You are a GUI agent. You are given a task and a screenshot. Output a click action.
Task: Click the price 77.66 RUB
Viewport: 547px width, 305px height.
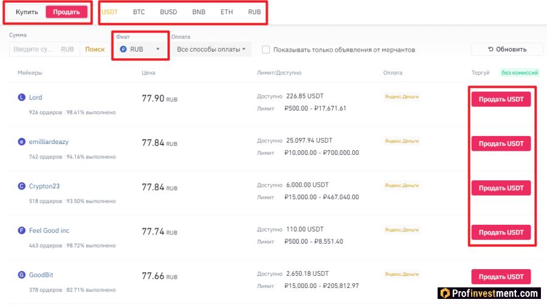pos(159,276)
